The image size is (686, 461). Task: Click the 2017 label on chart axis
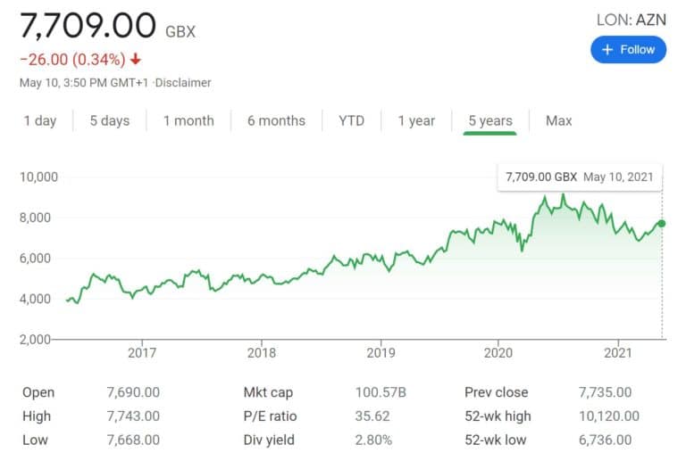point(142,353)
